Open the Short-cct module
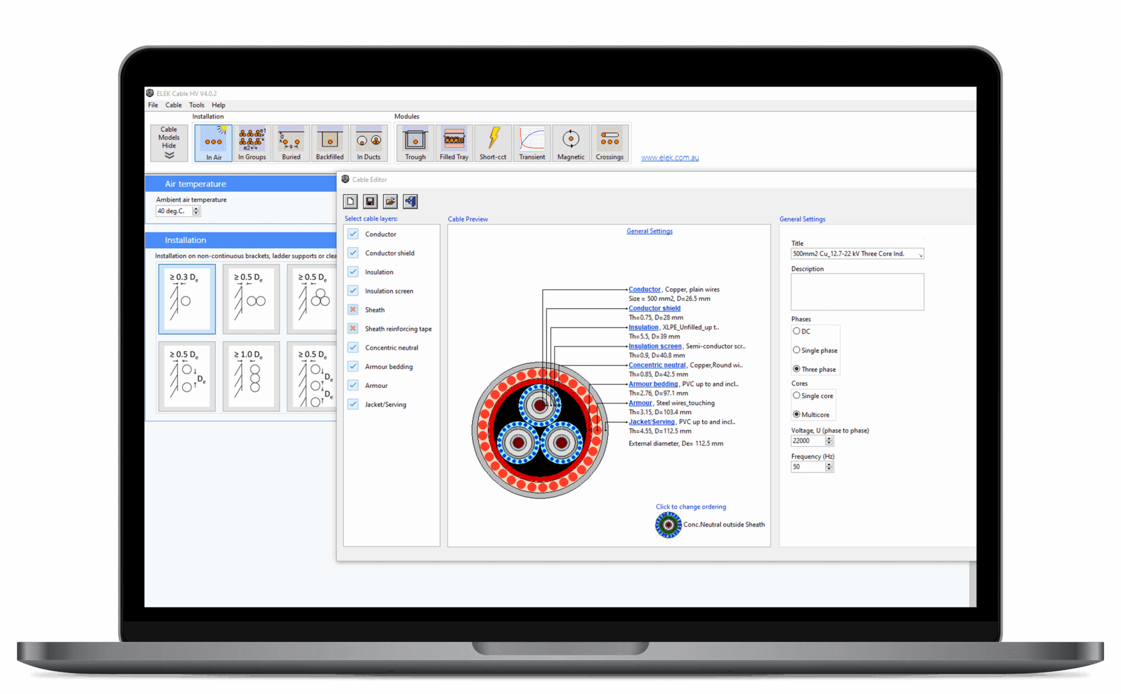Image resolution: width=1121 pixels, height=694 pixels. coord(493,143)
